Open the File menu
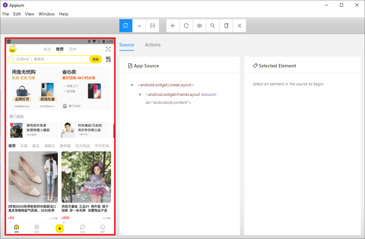Screen dimensions: 365x239 point(6,14)
